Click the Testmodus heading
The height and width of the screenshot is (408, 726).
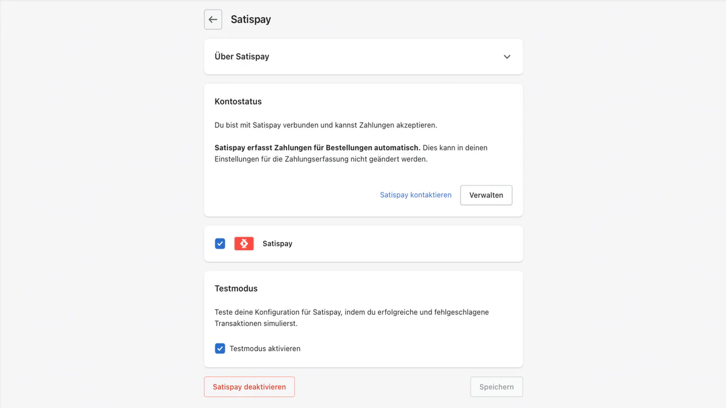click(236, 288)
